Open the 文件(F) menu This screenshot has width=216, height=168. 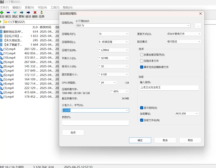tap(4, 8)
